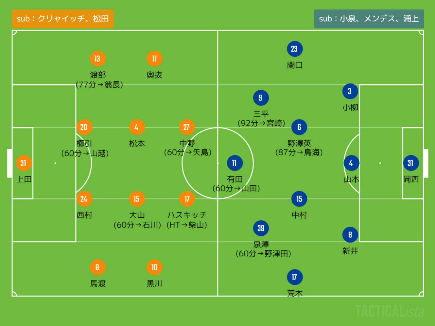Click the blue goalkeeper 31 marker 岡西
The height and width of the screenshot is (326, 435).
[411, 163]
